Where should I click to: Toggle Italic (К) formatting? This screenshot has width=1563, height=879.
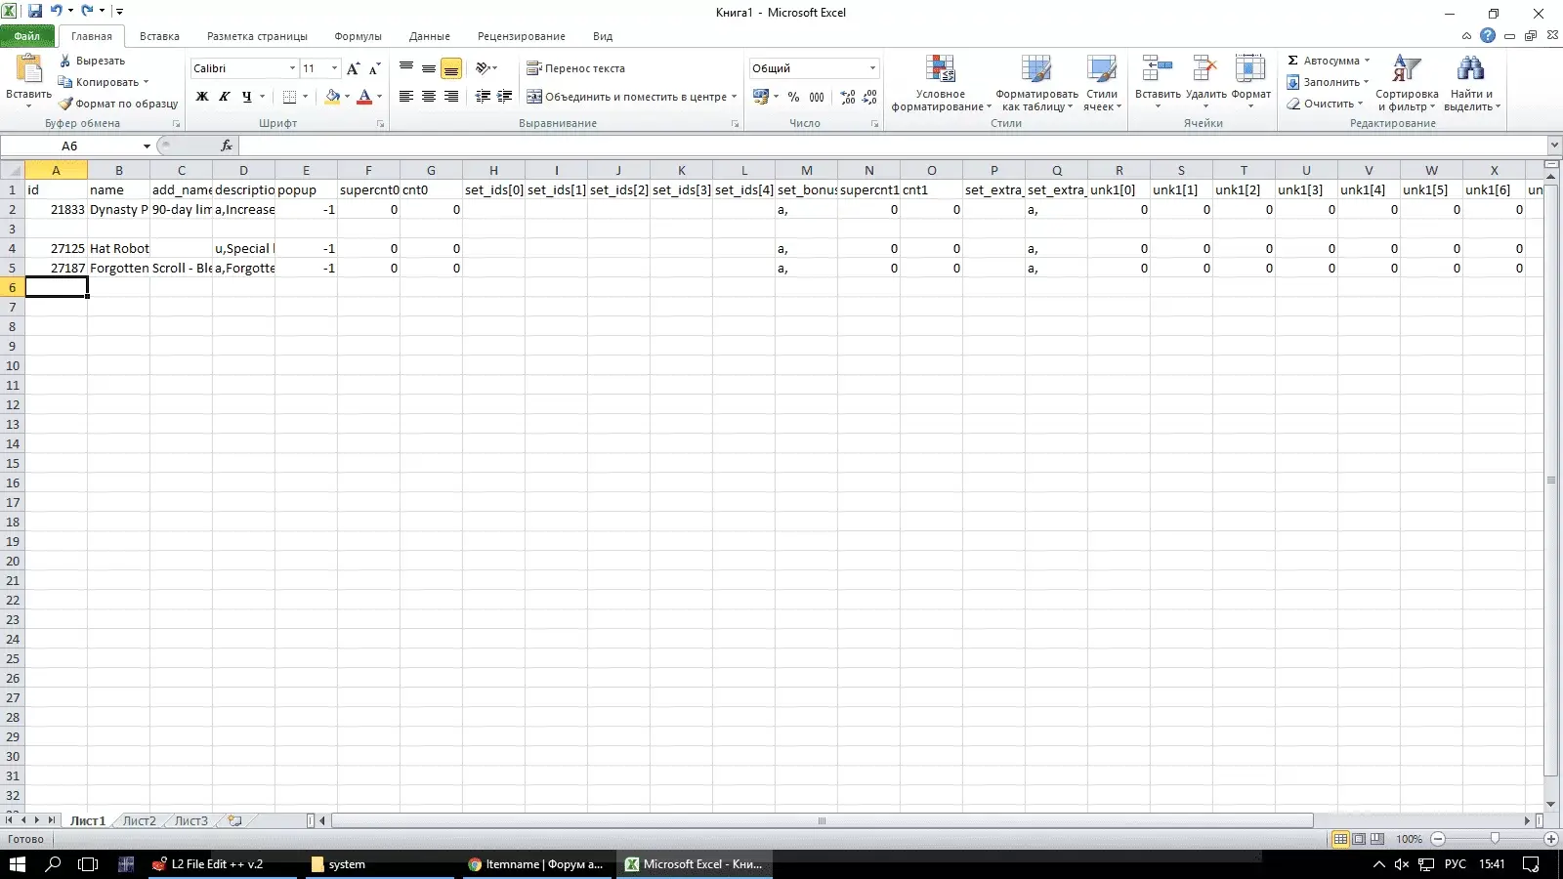tap(225, 97)
